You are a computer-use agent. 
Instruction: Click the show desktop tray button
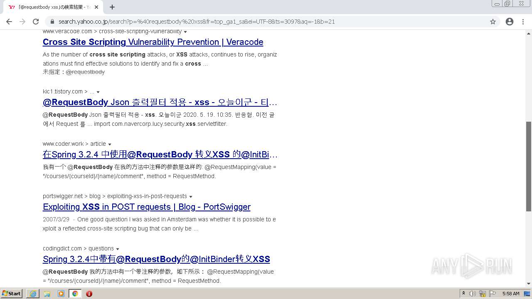(x=527, y=294)
